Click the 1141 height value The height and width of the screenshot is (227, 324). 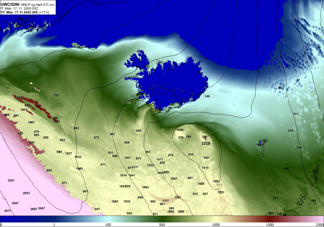click(x=177, y=197)
